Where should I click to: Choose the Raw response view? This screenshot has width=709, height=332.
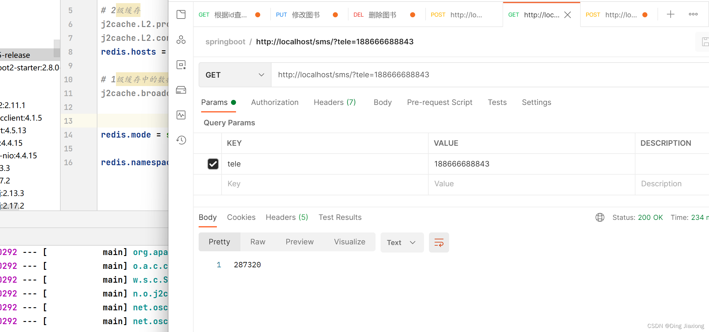[258, 242]
